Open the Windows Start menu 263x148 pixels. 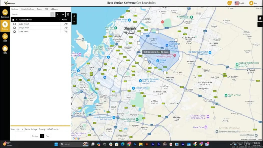pyautogui.click(x=56, y=144)
